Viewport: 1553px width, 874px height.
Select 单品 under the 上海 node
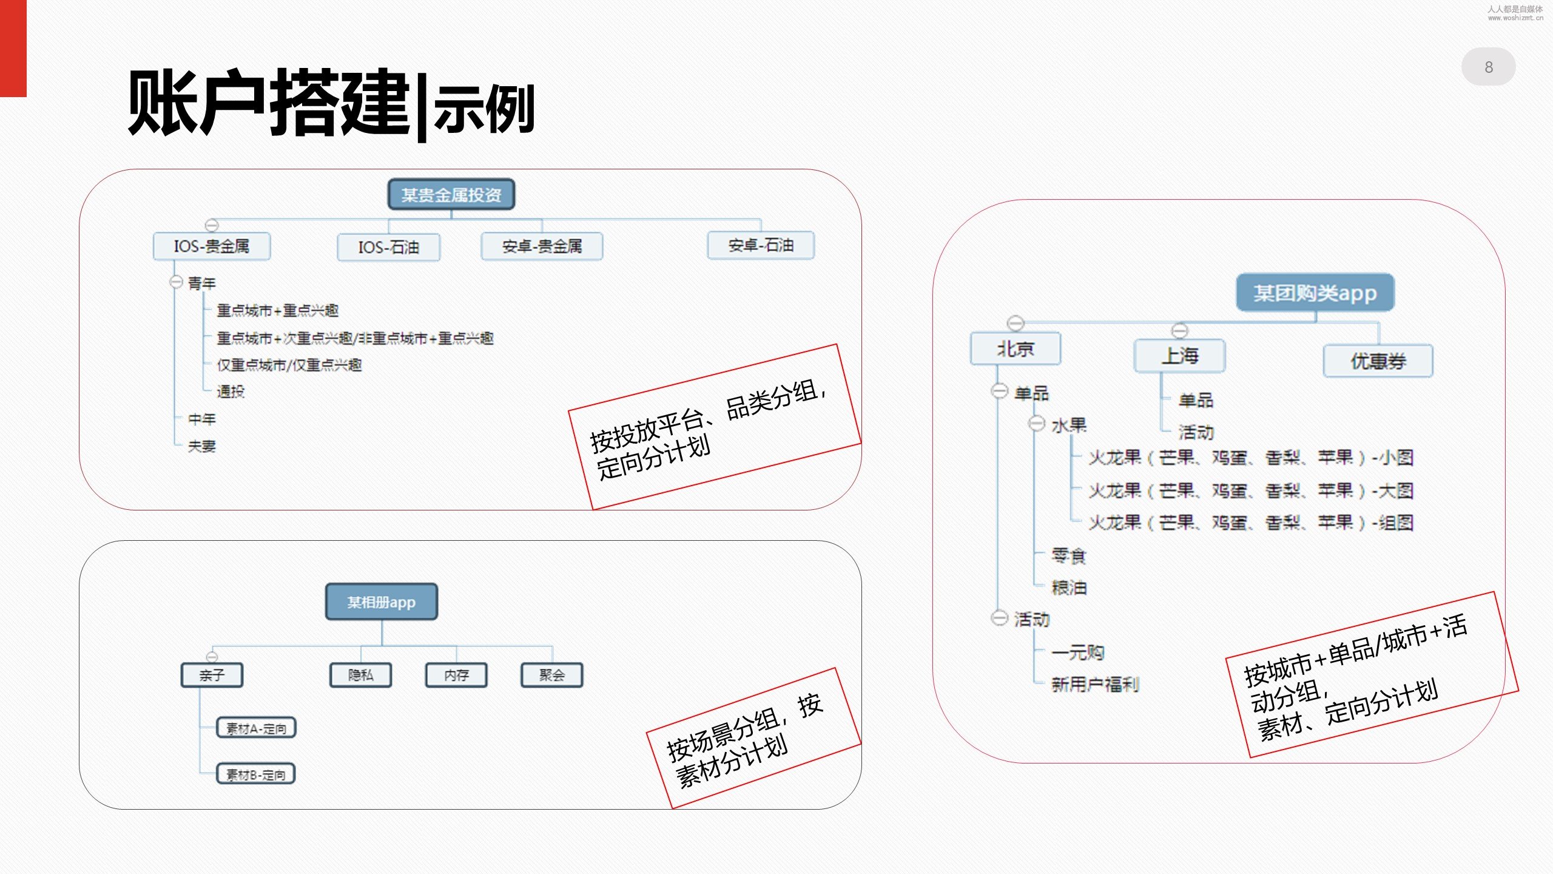pos(1196,401)
